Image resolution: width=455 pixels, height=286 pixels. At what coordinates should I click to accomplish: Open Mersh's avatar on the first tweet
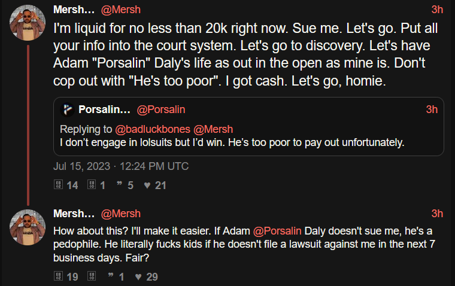[27, 23]
